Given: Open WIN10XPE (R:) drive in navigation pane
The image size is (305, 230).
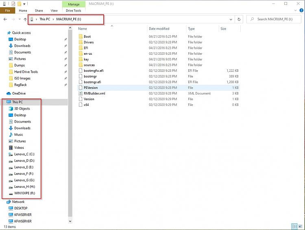Looking at the screenshot, I should [x=24, y=193].
